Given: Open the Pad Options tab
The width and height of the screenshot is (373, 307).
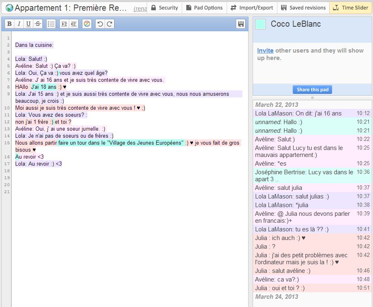Looking at the screenshot, I should (x=204, y=8).
